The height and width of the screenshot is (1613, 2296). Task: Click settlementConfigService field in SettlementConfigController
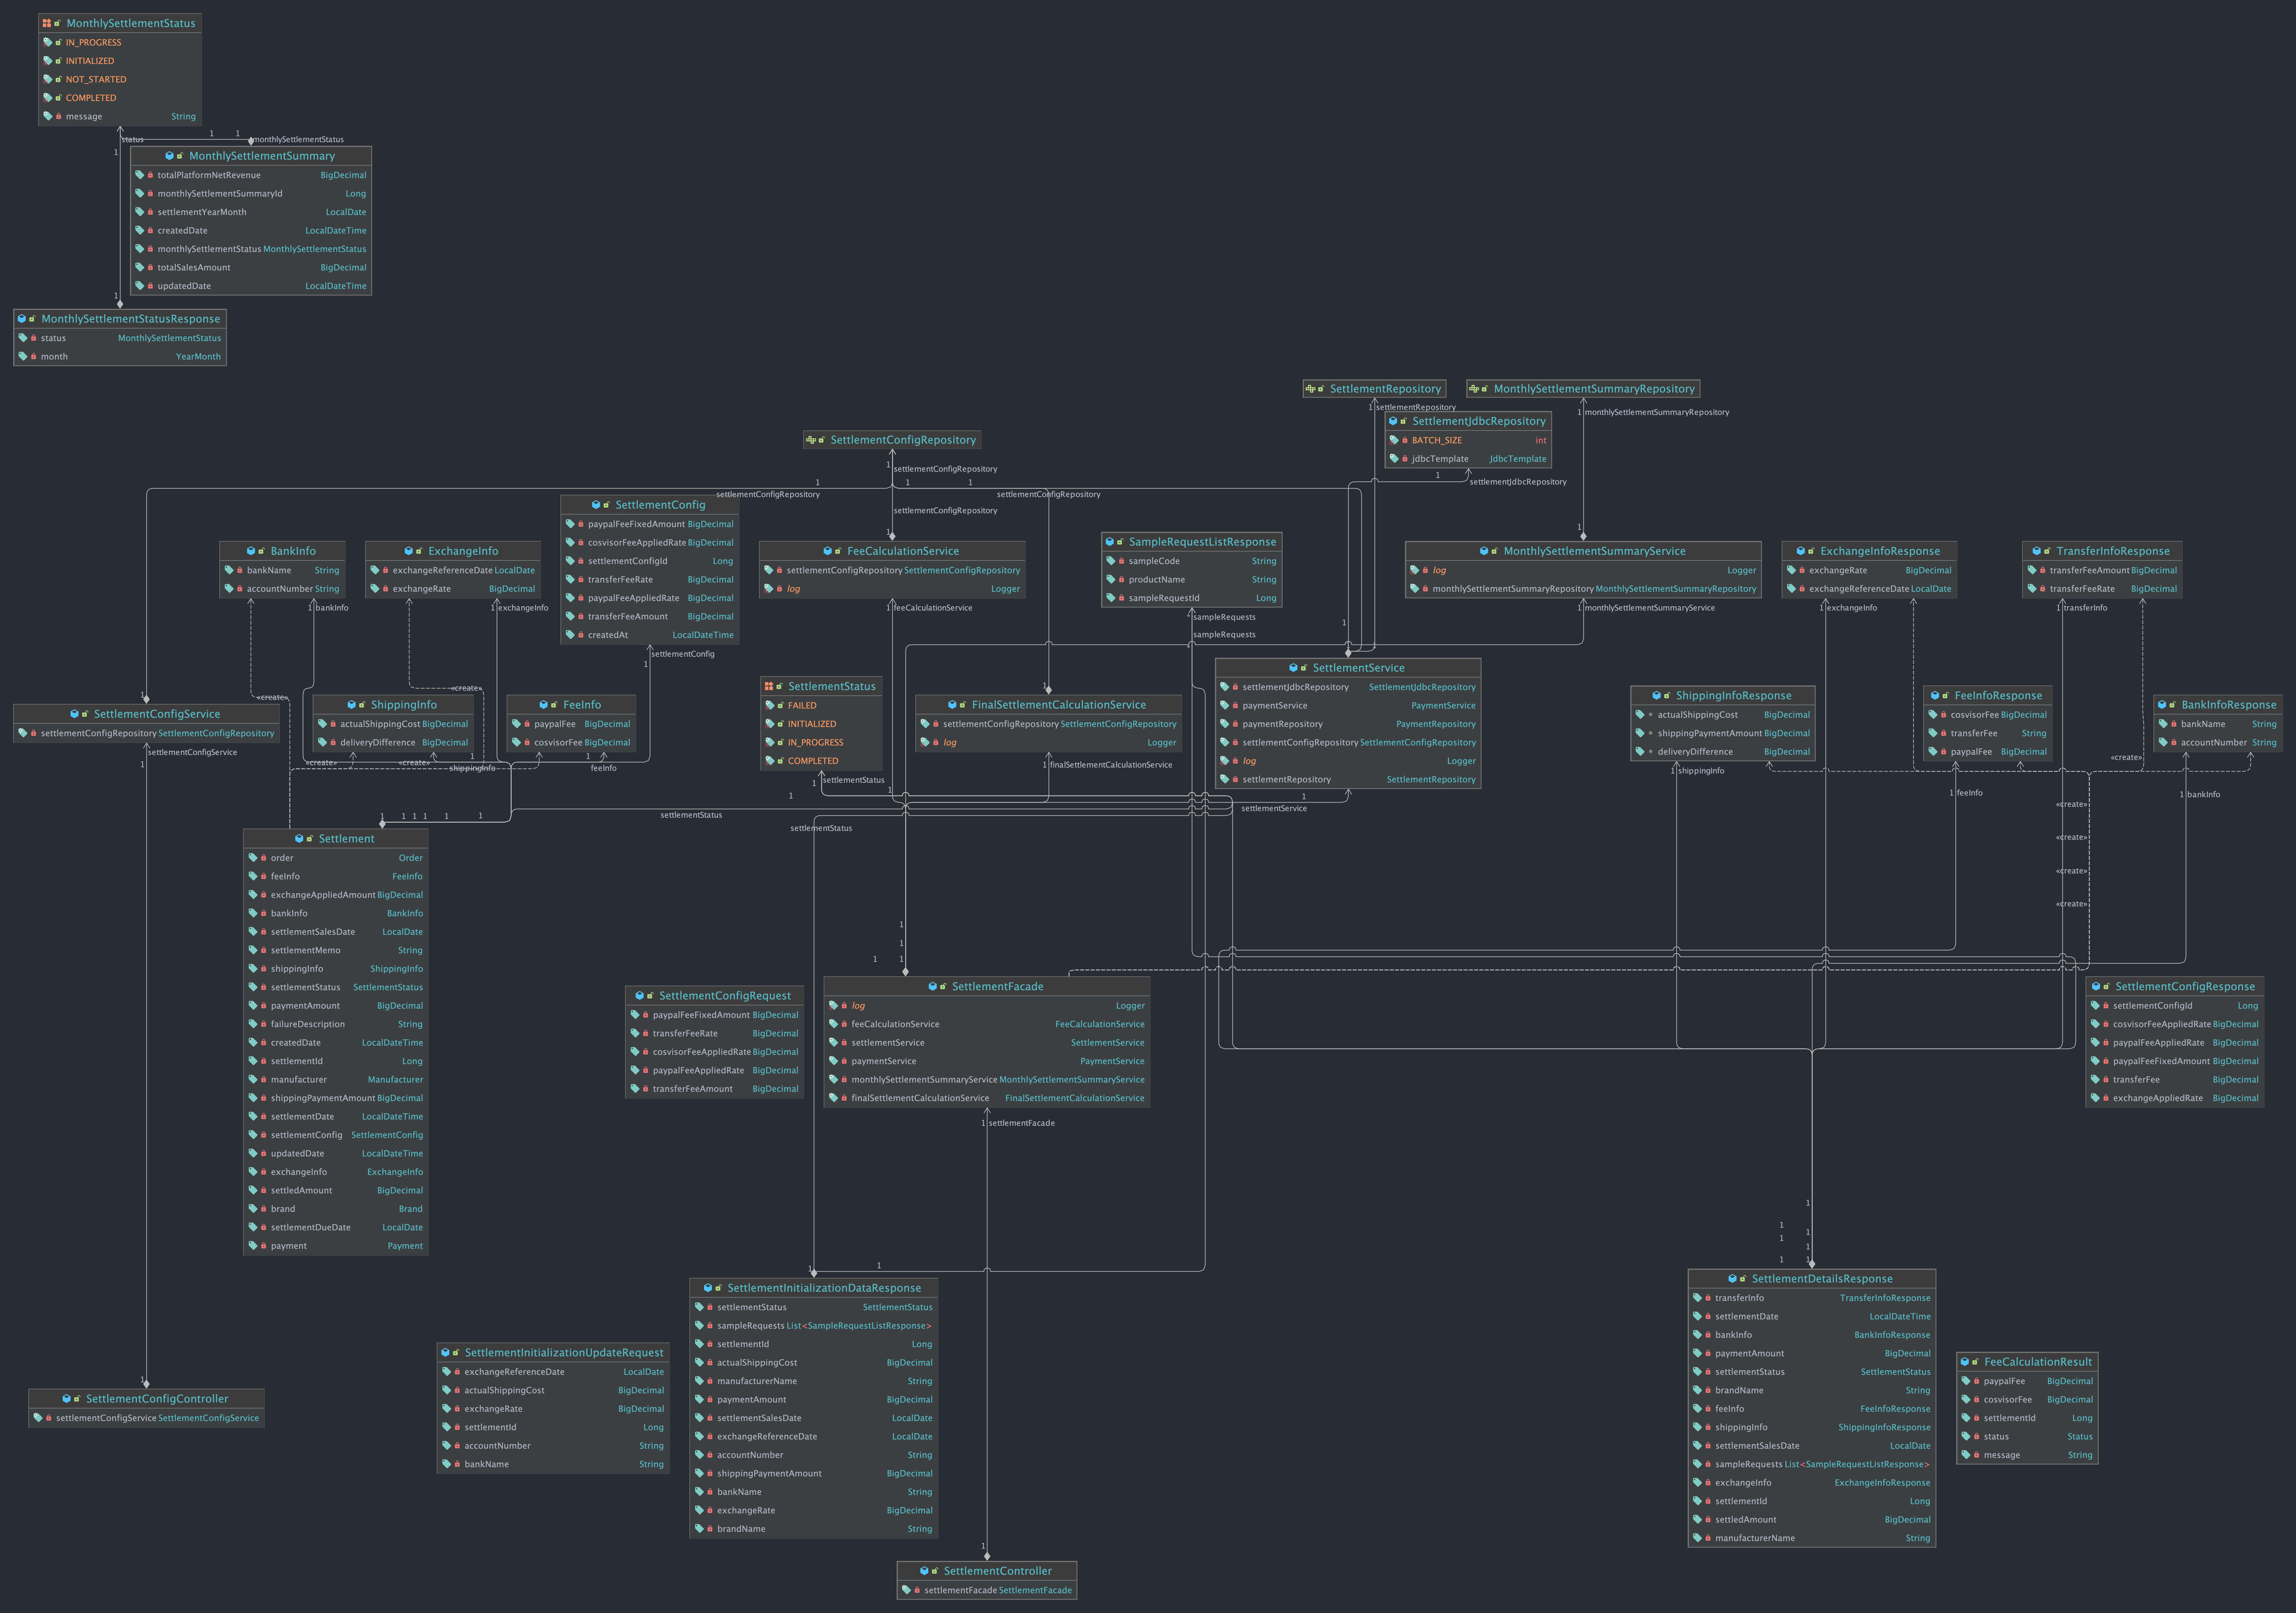coord(147,1418)
